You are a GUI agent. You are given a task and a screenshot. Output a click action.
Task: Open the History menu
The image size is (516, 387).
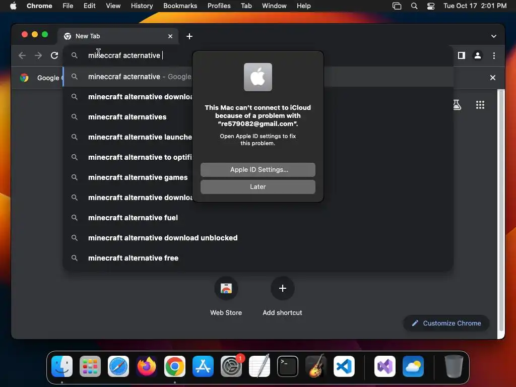[x=142, y=6]
